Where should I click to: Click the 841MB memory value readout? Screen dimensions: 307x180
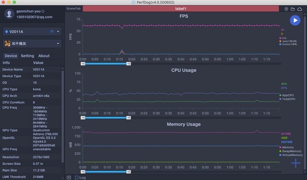coord(286,134)
